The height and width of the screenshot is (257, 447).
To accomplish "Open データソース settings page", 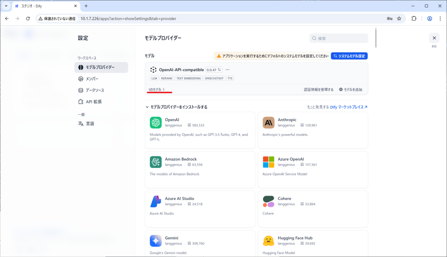I will pos(101,90).
